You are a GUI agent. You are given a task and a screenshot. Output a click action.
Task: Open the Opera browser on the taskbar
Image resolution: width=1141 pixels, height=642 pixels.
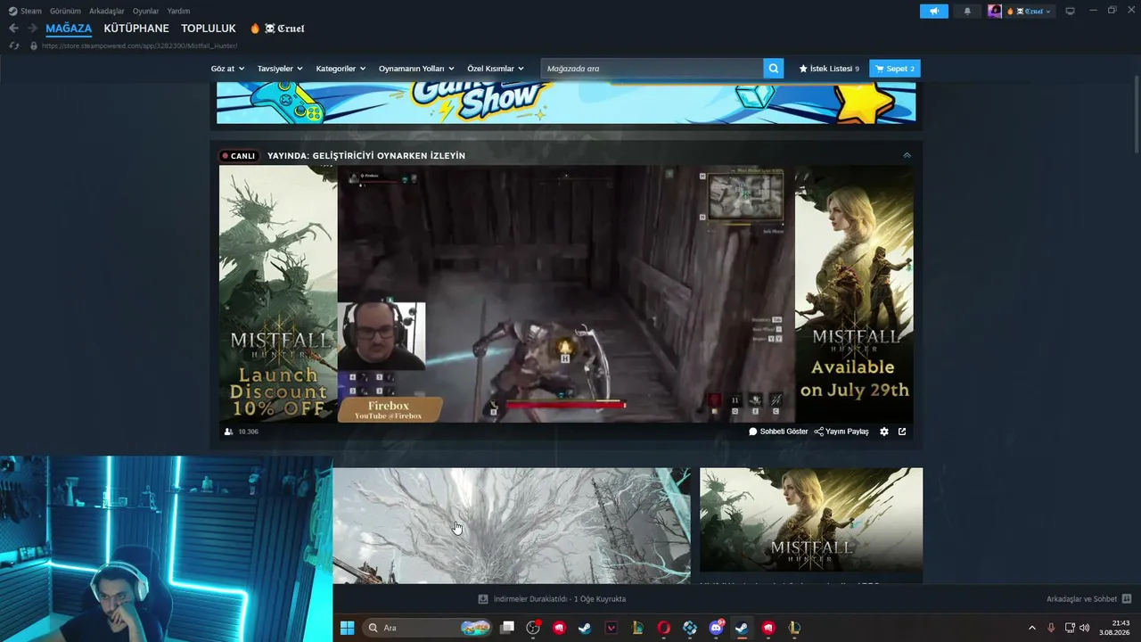coord(663,628)
